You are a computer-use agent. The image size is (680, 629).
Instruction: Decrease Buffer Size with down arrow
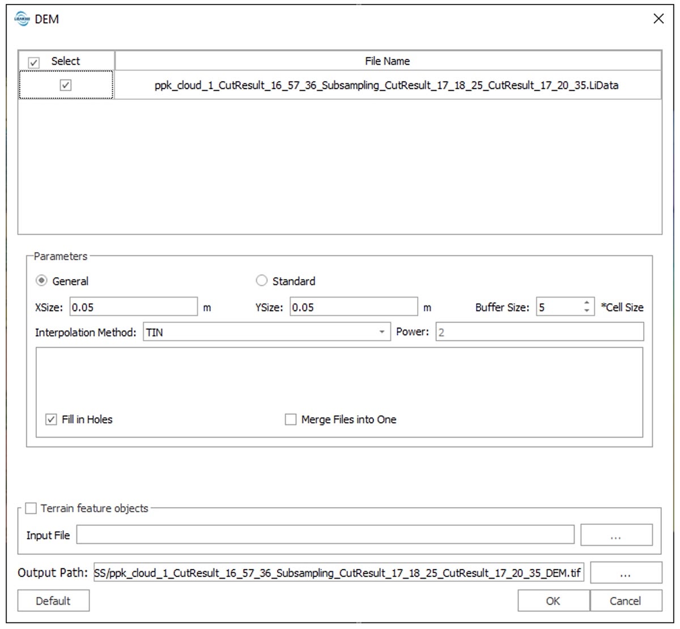[x=587, y=311]
